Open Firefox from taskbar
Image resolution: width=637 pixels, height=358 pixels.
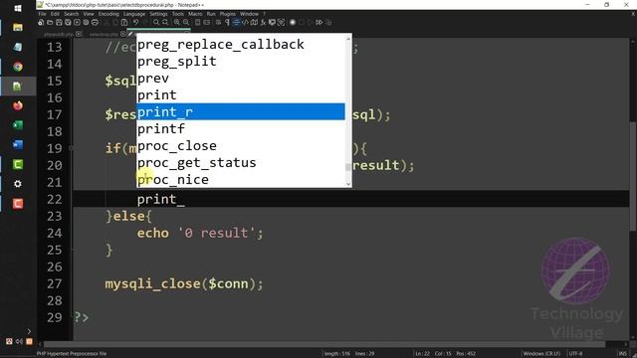[x=18, y=105]
